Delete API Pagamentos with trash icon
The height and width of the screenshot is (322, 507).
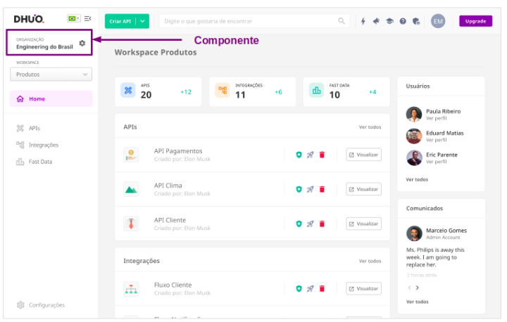tap(322, 155)
